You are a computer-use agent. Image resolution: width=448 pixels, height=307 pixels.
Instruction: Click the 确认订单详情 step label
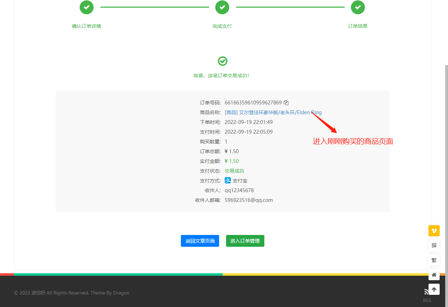click(x=87, y=26)
